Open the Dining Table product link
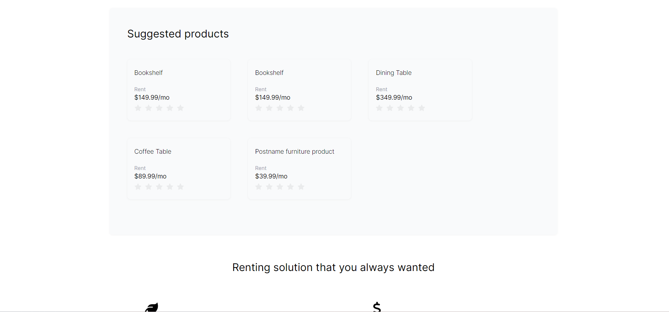 point(394,73)
